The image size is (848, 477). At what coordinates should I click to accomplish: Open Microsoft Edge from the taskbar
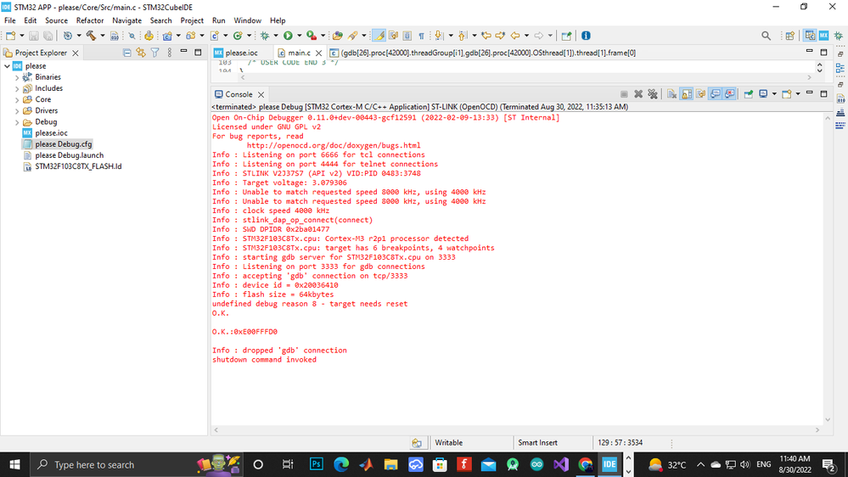tap(341, 464)
